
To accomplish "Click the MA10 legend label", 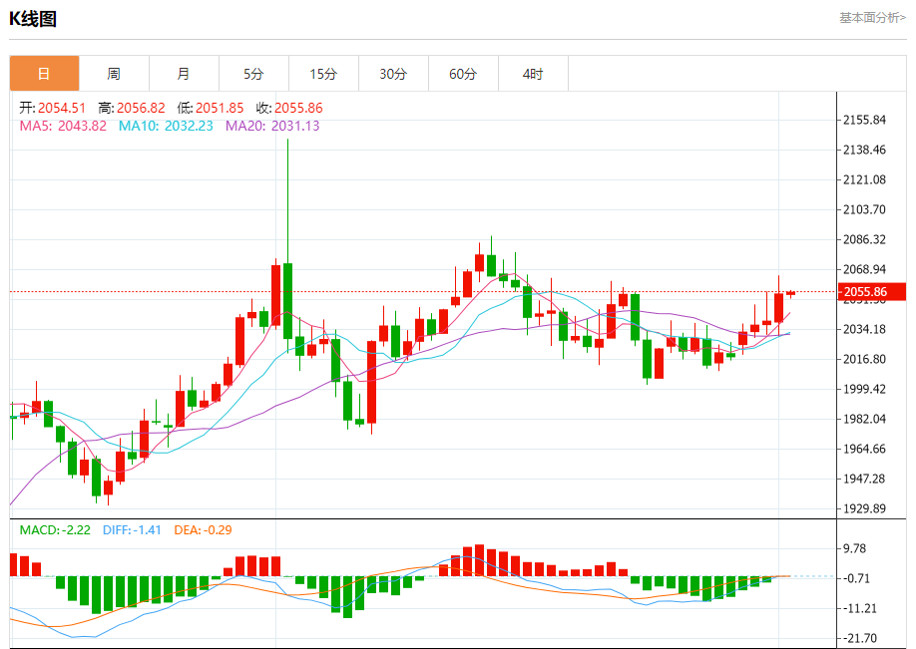I will coord(166,126).
